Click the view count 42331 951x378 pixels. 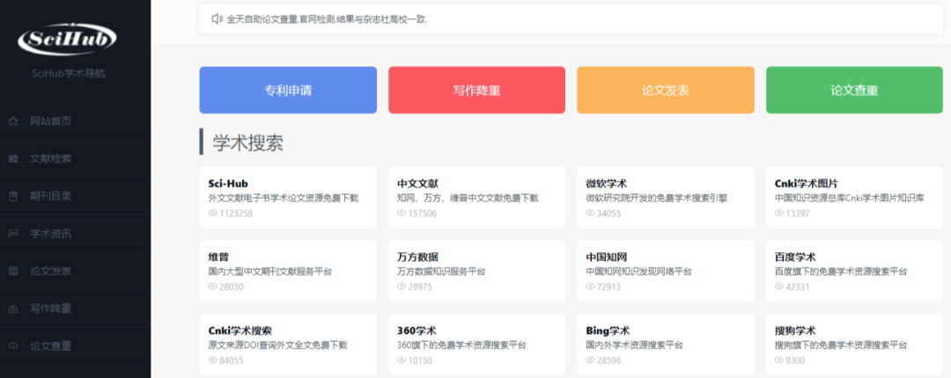pyautogui.click(x=798, y=287)
